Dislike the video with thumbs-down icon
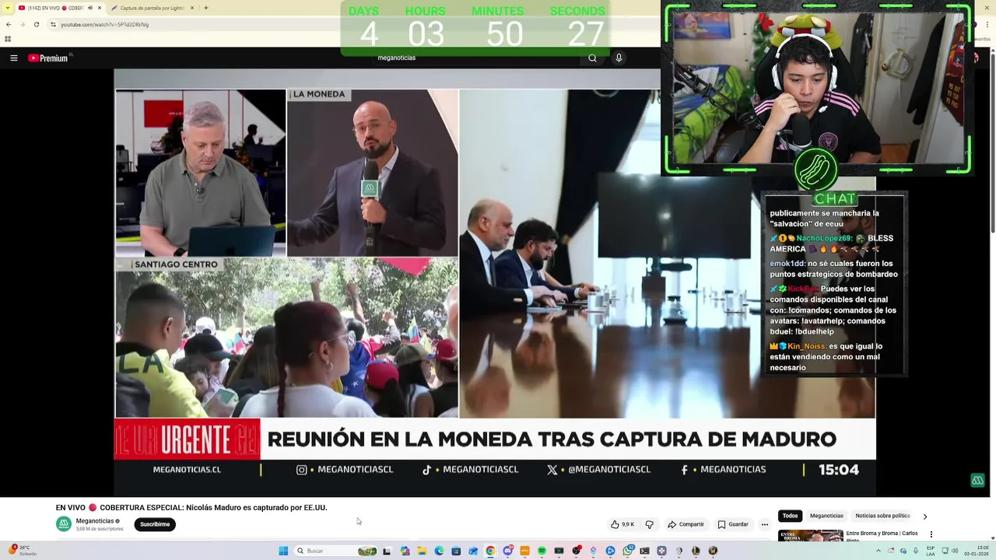The width and height of the screenshot is (996, 560). [x=650, y=524]
